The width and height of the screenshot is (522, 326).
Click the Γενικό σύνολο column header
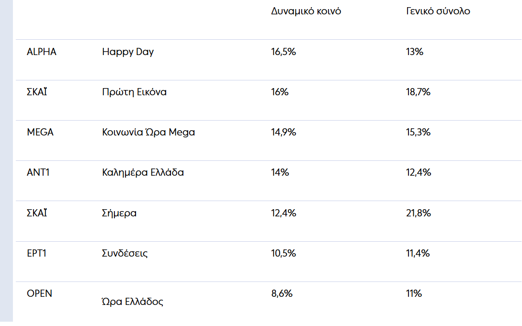coord(438,11)
